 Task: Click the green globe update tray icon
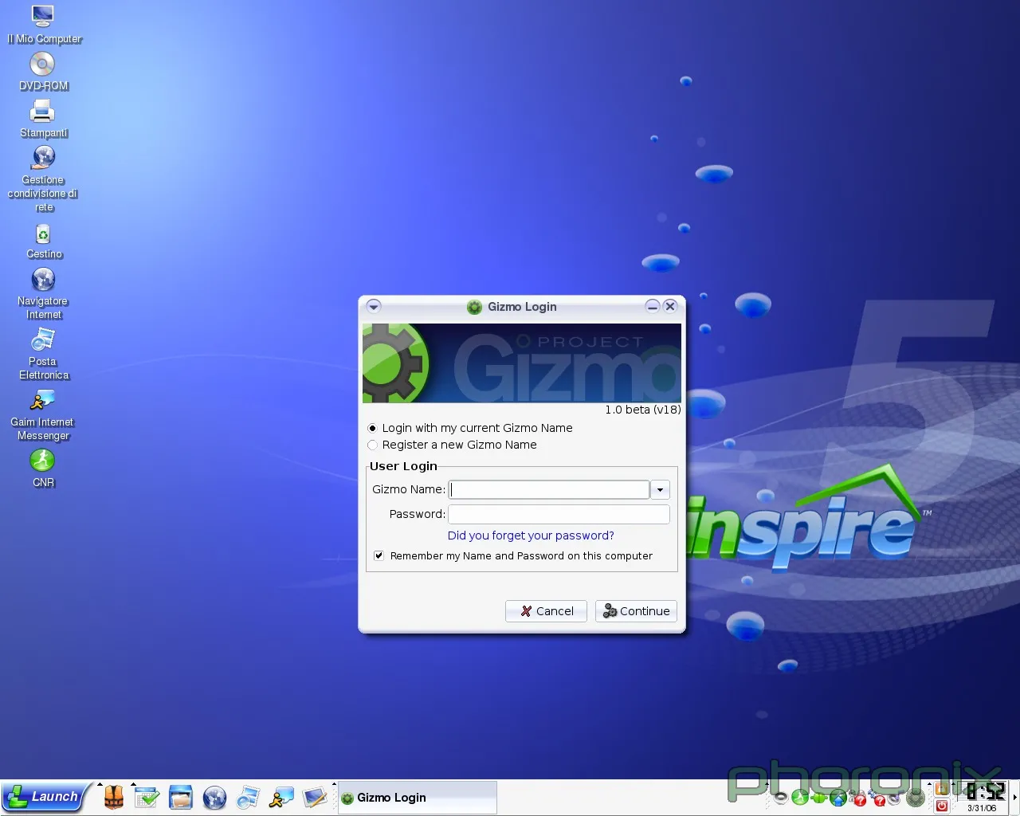pos(838,797)
